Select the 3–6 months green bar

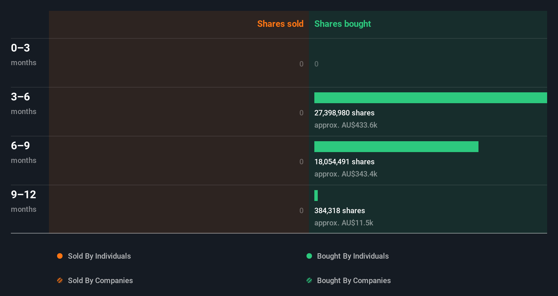click(x=431, y=98)
